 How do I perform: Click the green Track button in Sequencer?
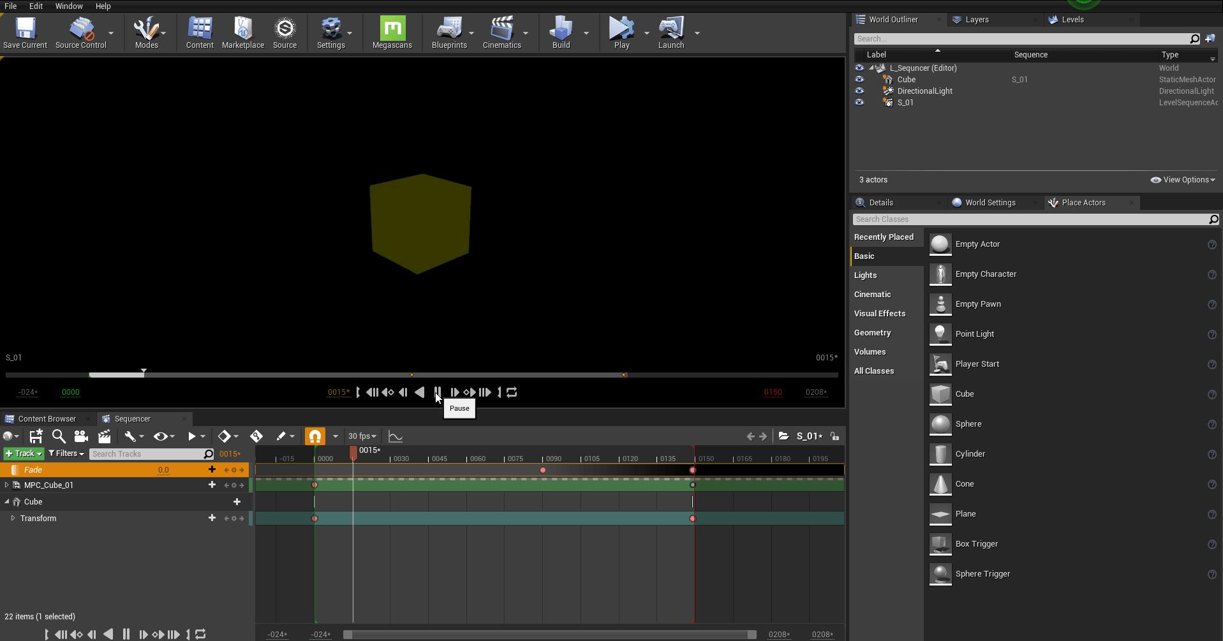click(x=22, y=453)
